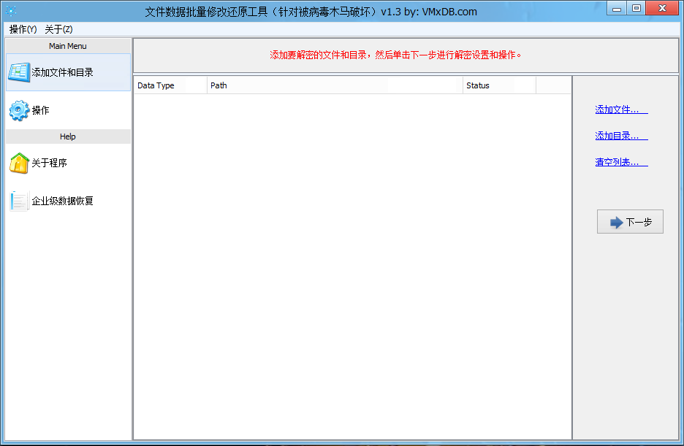Collapse the Main Menu section header
The height and width of the screenshot is (446, 684).
pyautogui.click(x=68, y=46)
